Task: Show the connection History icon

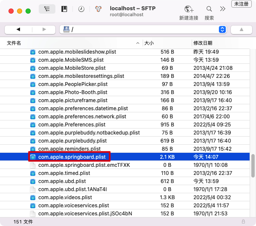Action: coord(81,9)
